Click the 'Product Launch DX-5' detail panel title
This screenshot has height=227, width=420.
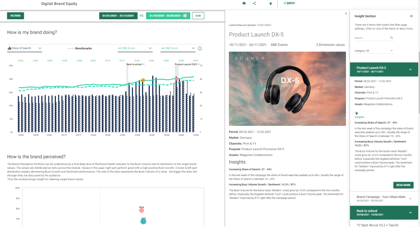(x=256, y=34)
